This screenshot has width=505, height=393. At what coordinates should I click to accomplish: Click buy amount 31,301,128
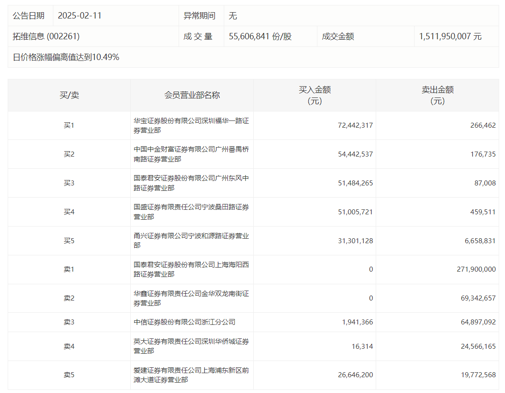(x=355, y=240)
